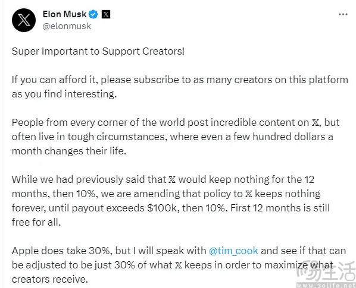
Task: Select the 'Super Important to Support Creators!' line
Action: [x=98, y=52]
